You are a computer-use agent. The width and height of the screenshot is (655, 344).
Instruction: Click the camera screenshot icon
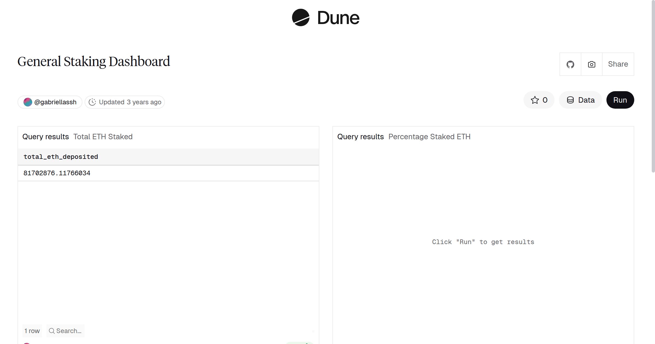pos(591,64)
